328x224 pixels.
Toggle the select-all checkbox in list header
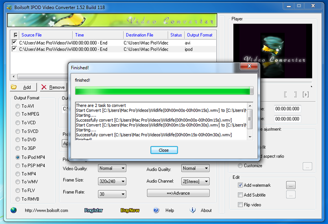pyautogui.click(x=15, y=35)
